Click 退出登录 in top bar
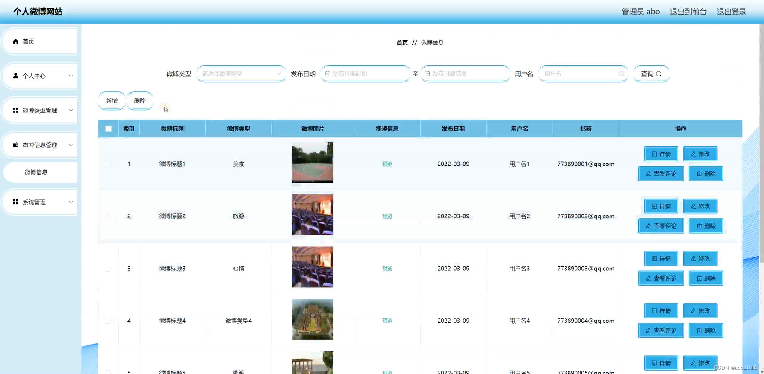Image resolution: width=764 pixels, height=374 pixels. [x=731, y=12]
